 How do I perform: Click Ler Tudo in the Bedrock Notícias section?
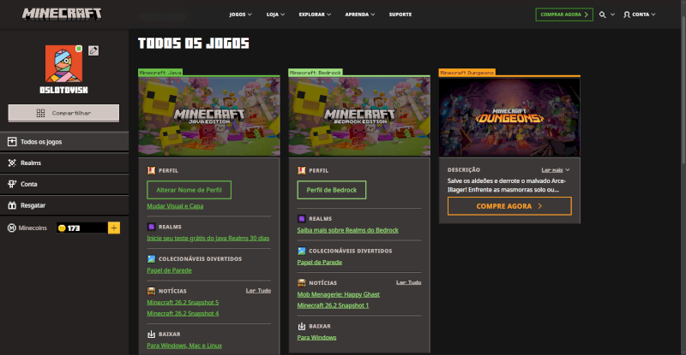tap(409, 282)
